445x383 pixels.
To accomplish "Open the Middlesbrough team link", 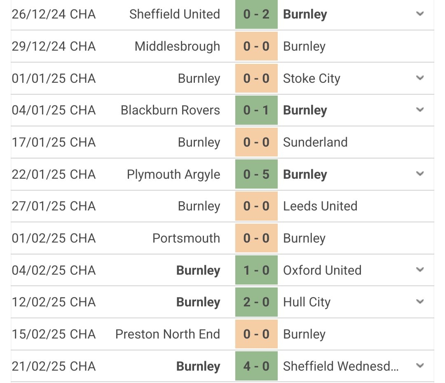I will [x=177, y=46].
